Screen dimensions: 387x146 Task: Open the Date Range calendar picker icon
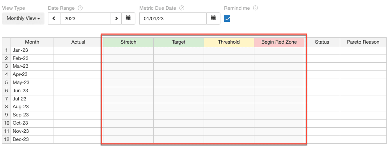pos(128,18)
